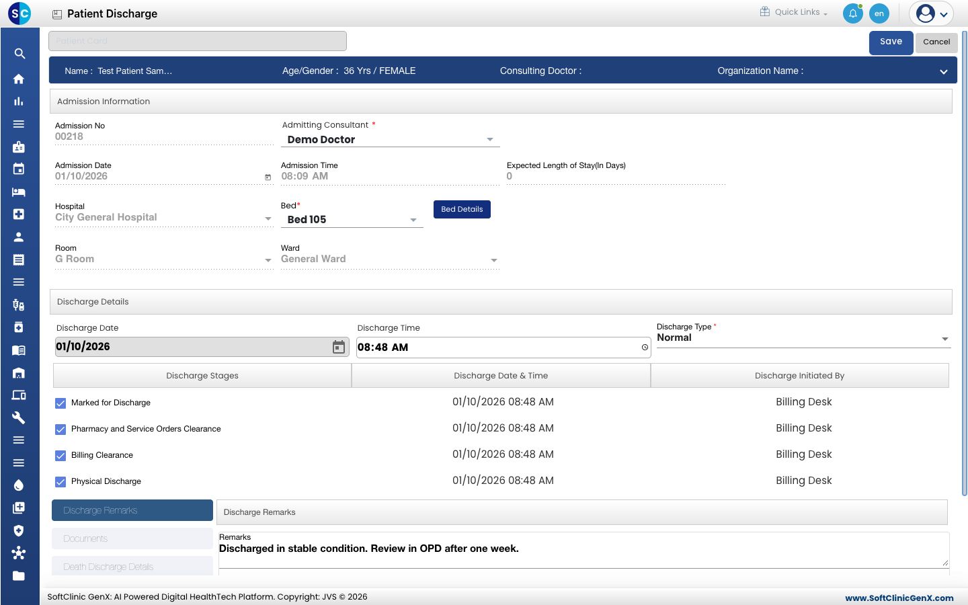Open the www.SoftClinicGenX.com link
The height and width of the screenshot is (605, 968).
(x=899, y=598)
